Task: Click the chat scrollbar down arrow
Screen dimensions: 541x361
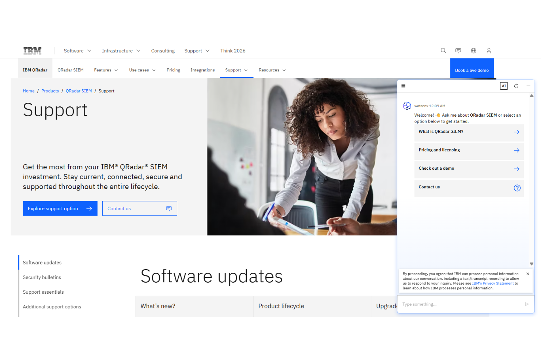Action: tap(531, 264)
